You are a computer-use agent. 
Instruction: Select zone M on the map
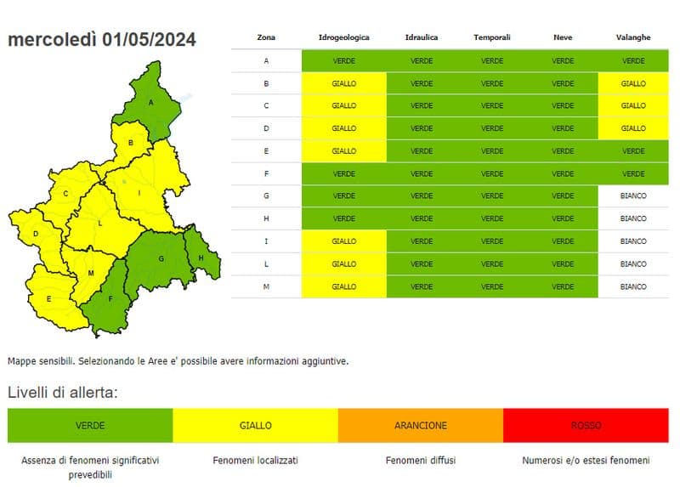(x=90, y=274)
